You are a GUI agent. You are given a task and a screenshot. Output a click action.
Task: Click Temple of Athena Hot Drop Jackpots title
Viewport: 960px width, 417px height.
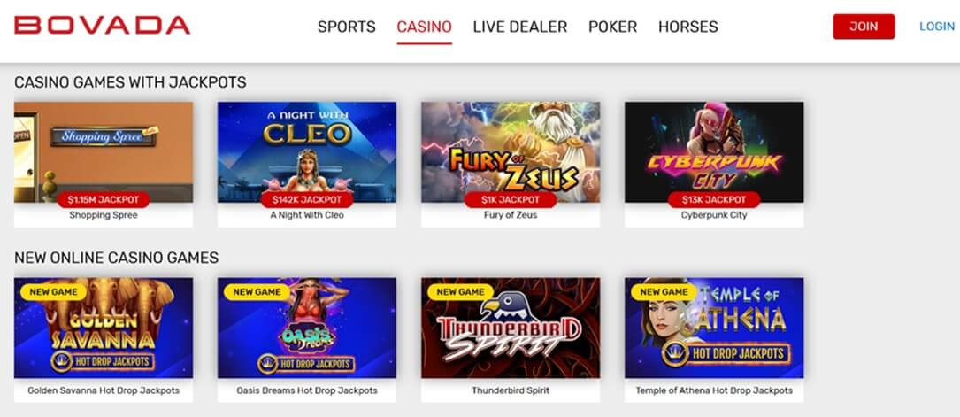point(714,390)
